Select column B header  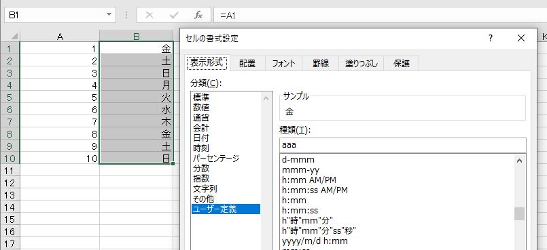click(137, 36)
